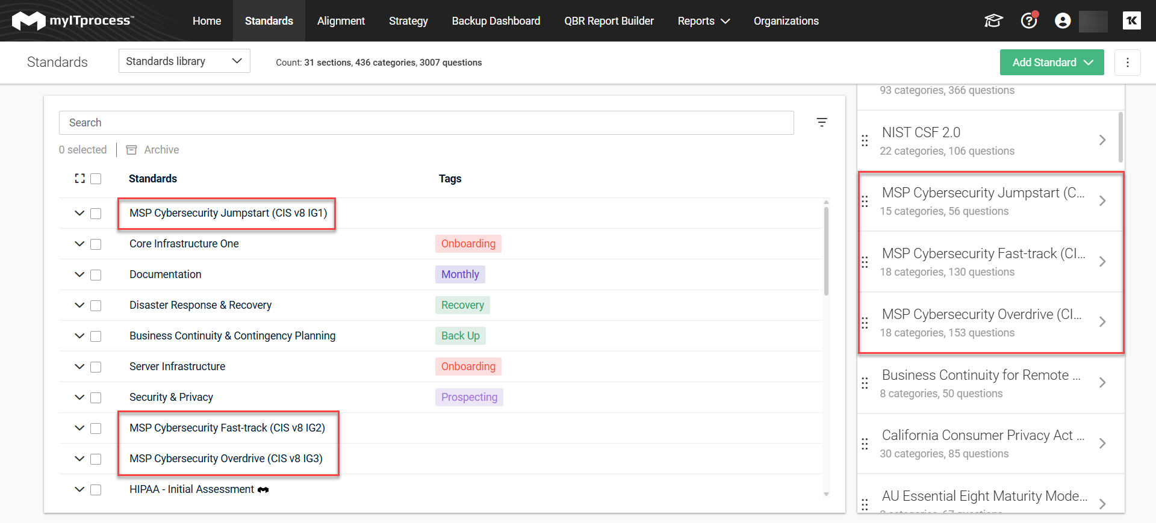This screenshot has height=523, width=1156.
Task: Expand Disaster Response & Recovery row
Action: pos(79,305)
